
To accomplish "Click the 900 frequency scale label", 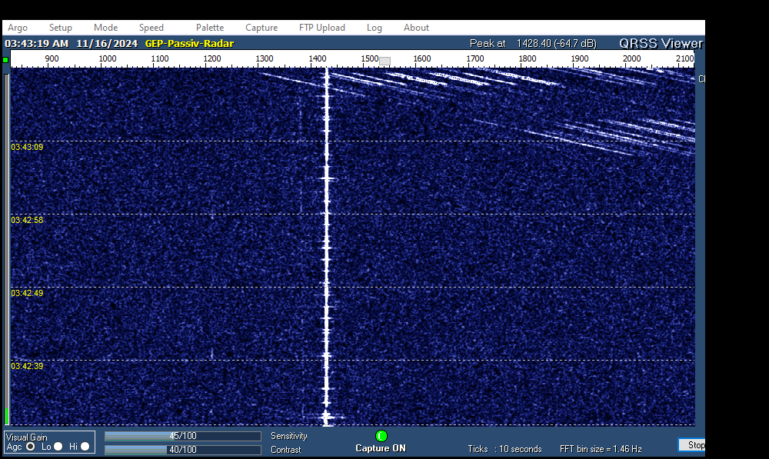I will point(52,58).
